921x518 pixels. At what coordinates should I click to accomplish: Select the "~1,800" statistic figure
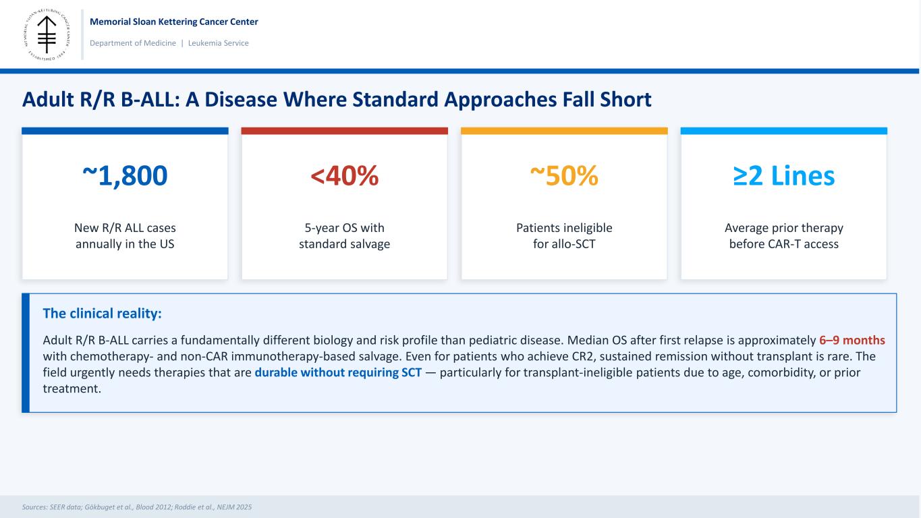[125, 176]
